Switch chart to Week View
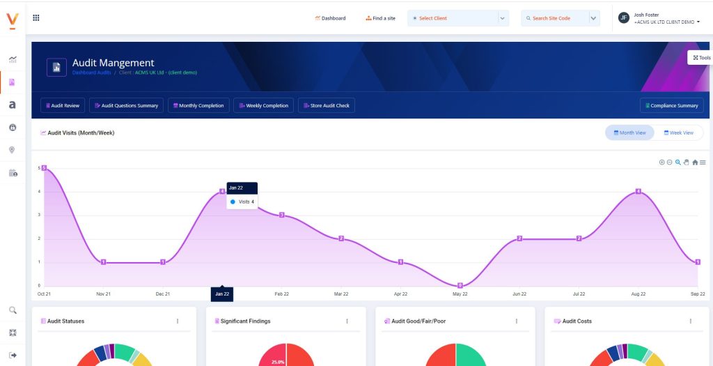Image resolution: width=713 pixels, height=366 pixels. tap(678, 132)
